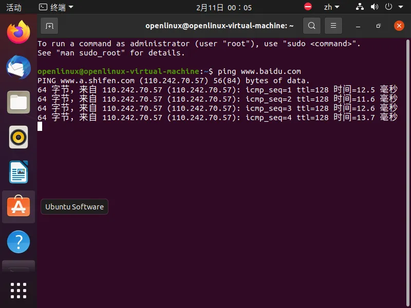
Task: Maximize the terminal window
Action: click(378, 26)
